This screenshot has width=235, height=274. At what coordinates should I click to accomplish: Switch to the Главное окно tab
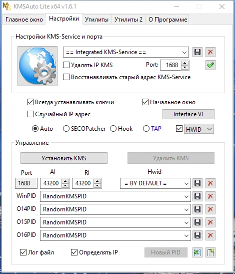coord(24,20)
